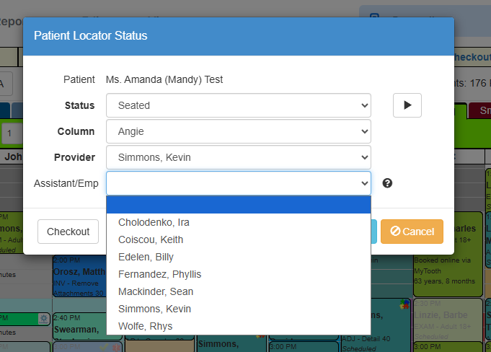Open the Provider dropdown showing Simmons, Kevin
The image size is (491, 352).
coord(239,157)
